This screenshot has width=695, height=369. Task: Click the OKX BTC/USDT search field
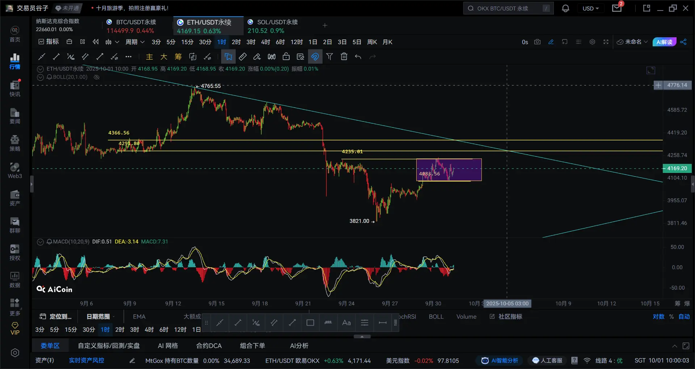(x=508, y=8)
